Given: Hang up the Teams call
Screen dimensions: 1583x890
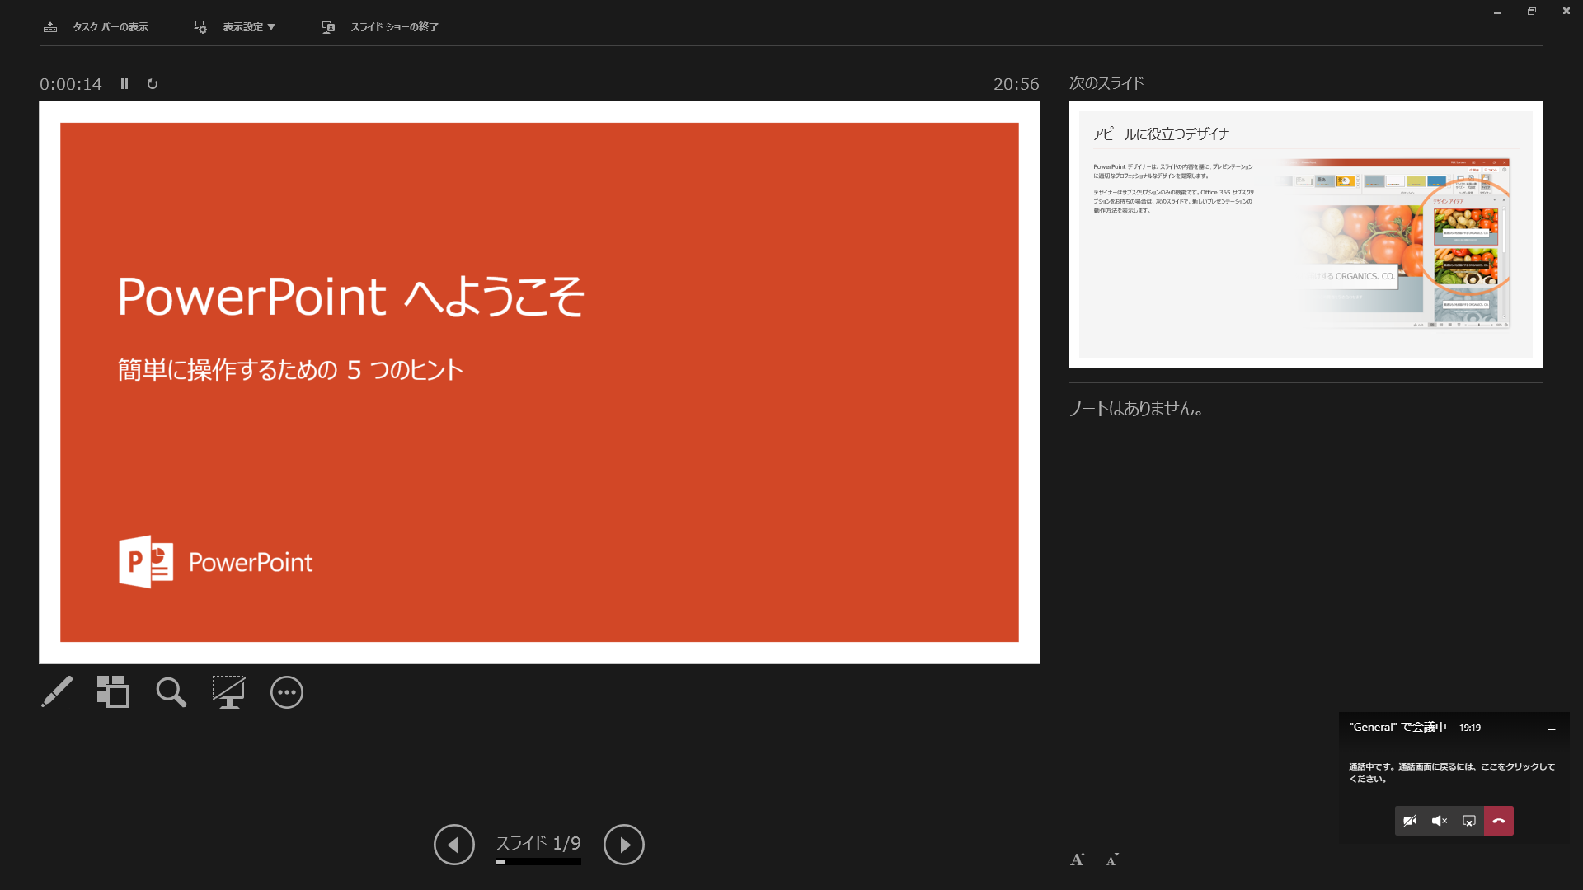Looking at the screenshot, I should coord(1499,821).
